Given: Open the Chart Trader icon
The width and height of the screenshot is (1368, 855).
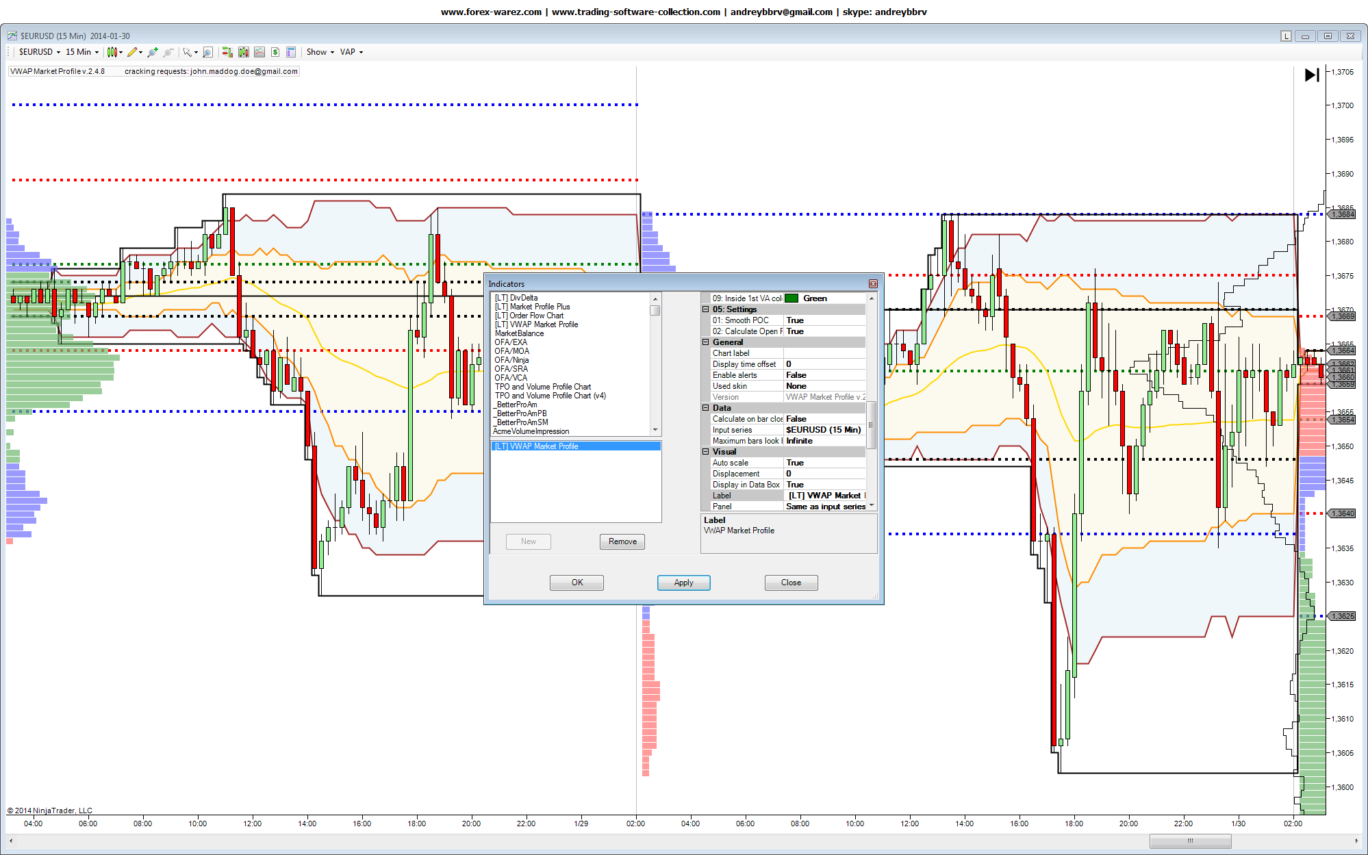Looking at the screenshot, I should [x=227, y=52].
